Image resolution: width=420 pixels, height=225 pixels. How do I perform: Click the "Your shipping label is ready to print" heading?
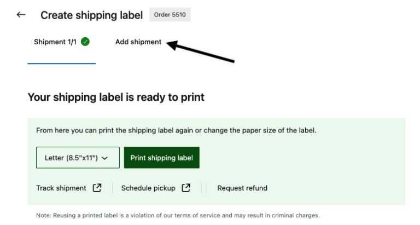click(115, 97)
